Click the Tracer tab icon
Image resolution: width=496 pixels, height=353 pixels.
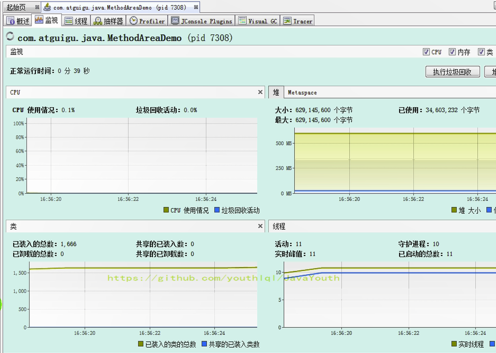[x=287, y=21]
